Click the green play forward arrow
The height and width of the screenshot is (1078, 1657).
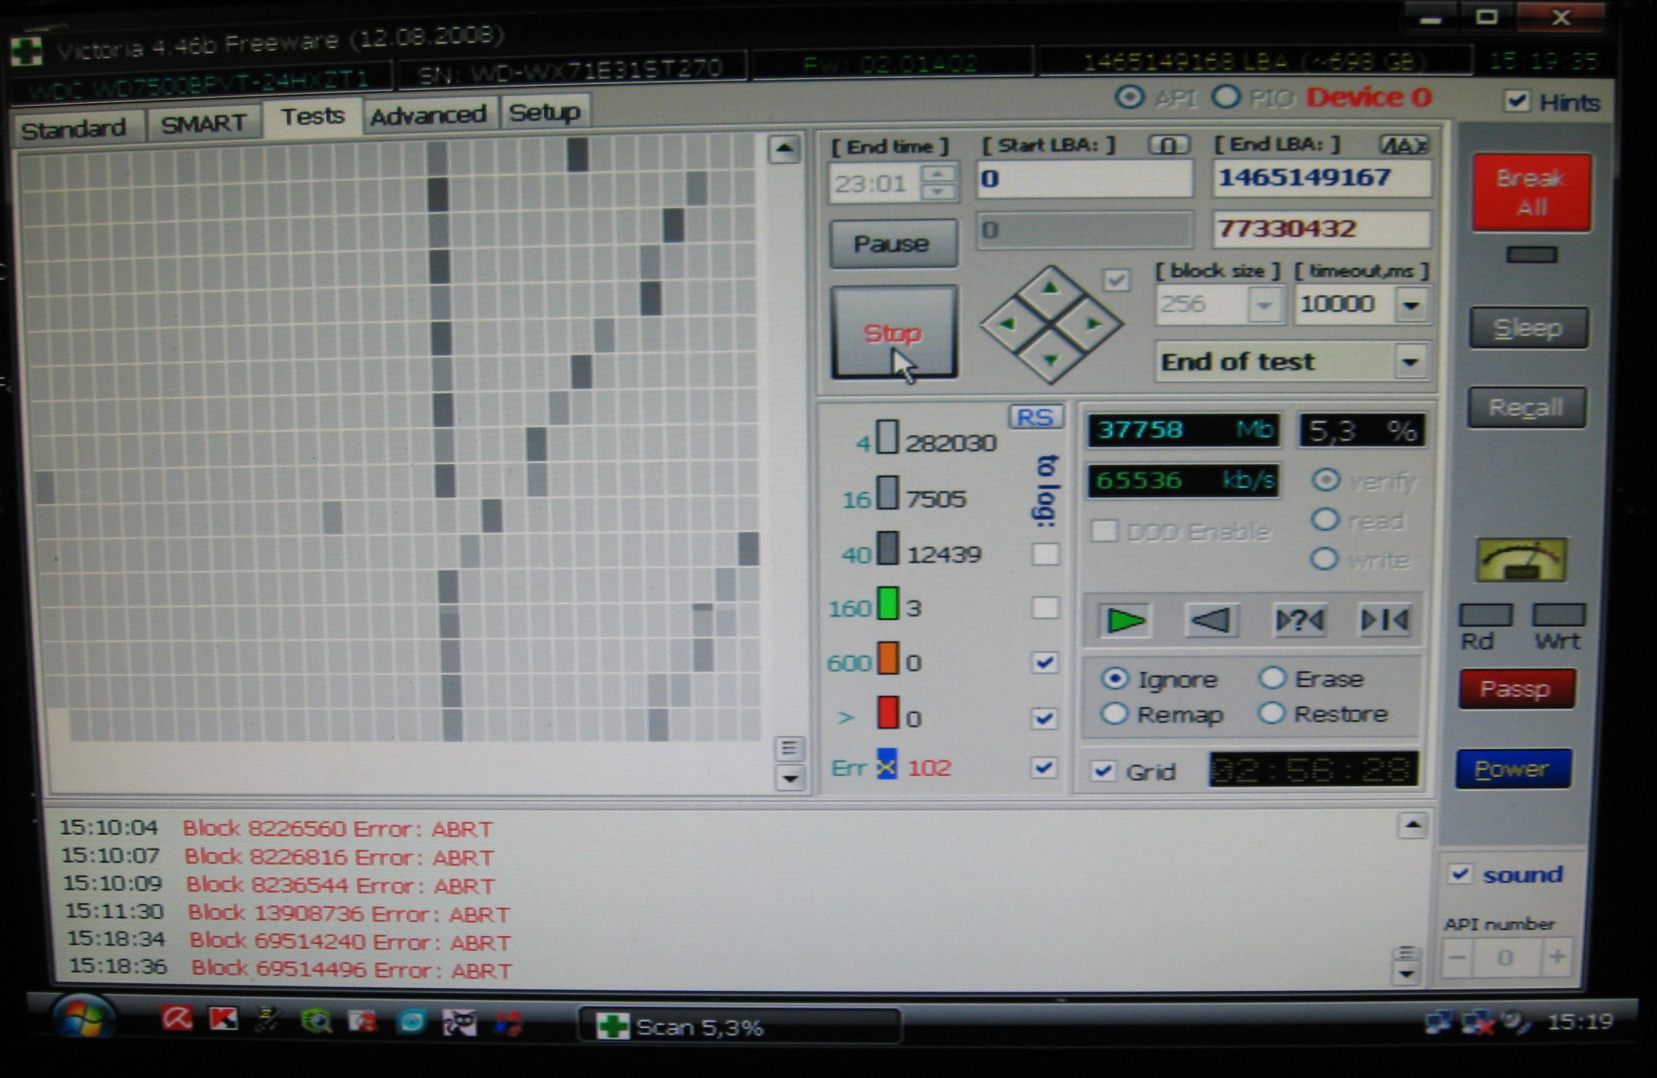1124,620
